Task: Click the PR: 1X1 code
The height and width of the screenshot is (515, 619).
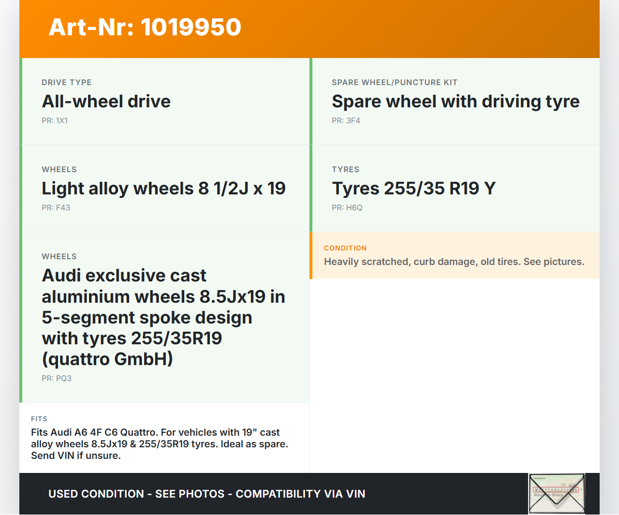Action: (x=55, y=121)
